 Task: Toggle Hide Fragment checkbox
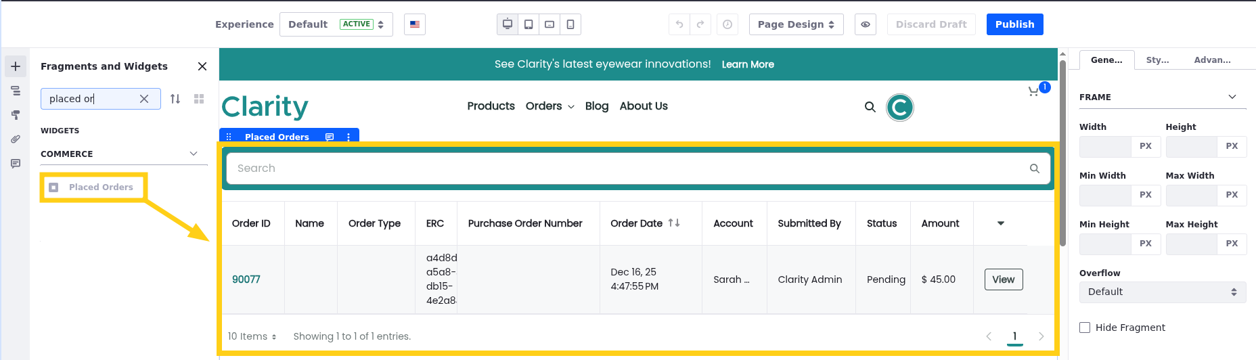1085,328
